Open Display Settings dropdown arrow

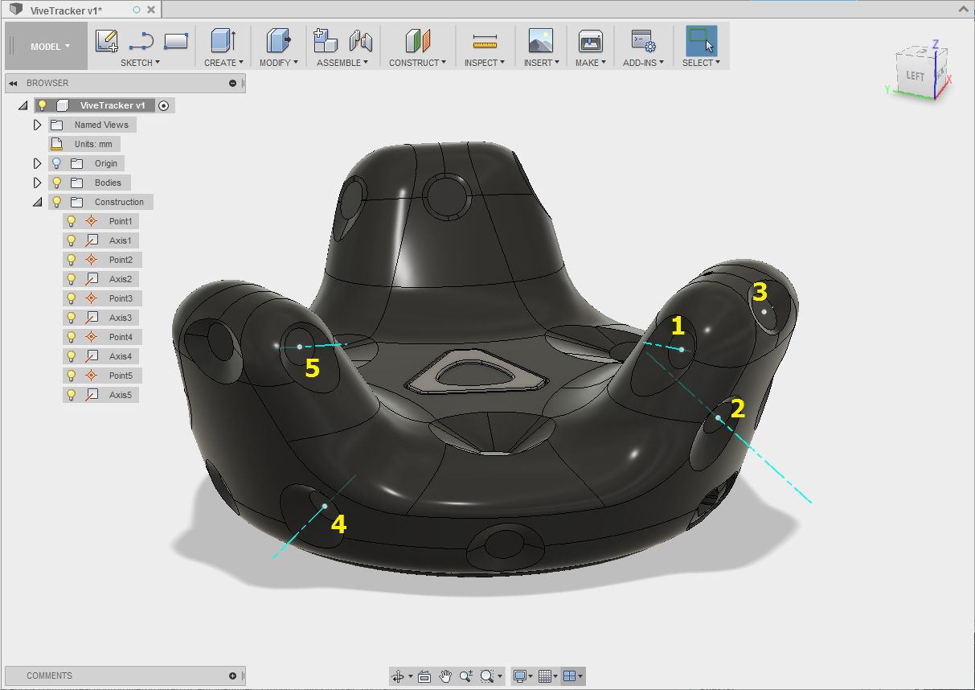pyautogui.click(x=531, y=677)
